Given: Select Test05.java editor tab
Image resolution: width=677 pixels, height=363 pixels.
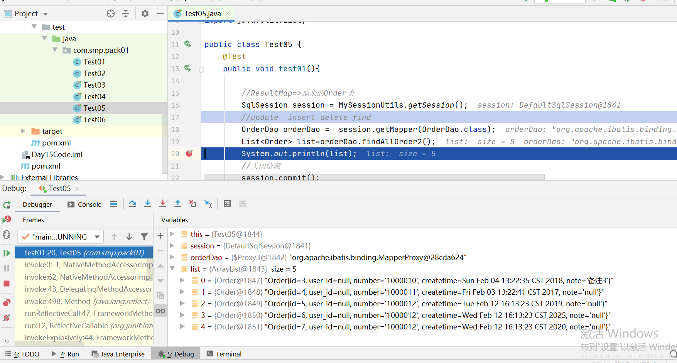Looking at the screenshot, I should pos(202,14).
